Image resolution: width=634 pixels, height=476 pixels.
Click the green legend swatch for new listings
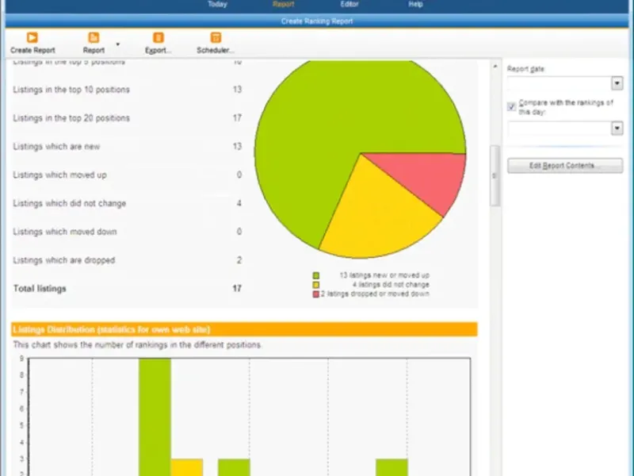pyautogui.click(x=315, y=275)
